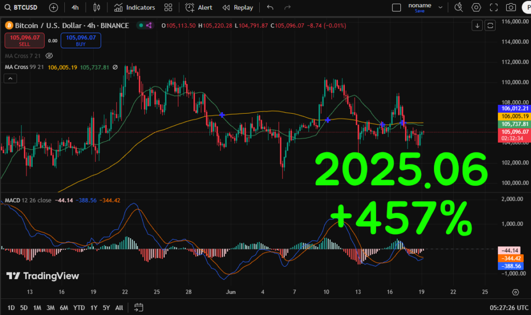
Task: Redo the last chart action
Action: pyautogui.click(x=287, y=7)
